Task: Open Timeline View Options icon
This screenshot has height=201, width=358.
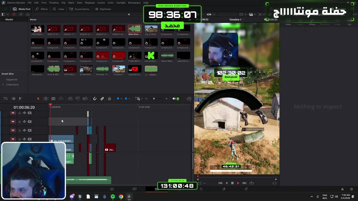Action: pos(5,99)
